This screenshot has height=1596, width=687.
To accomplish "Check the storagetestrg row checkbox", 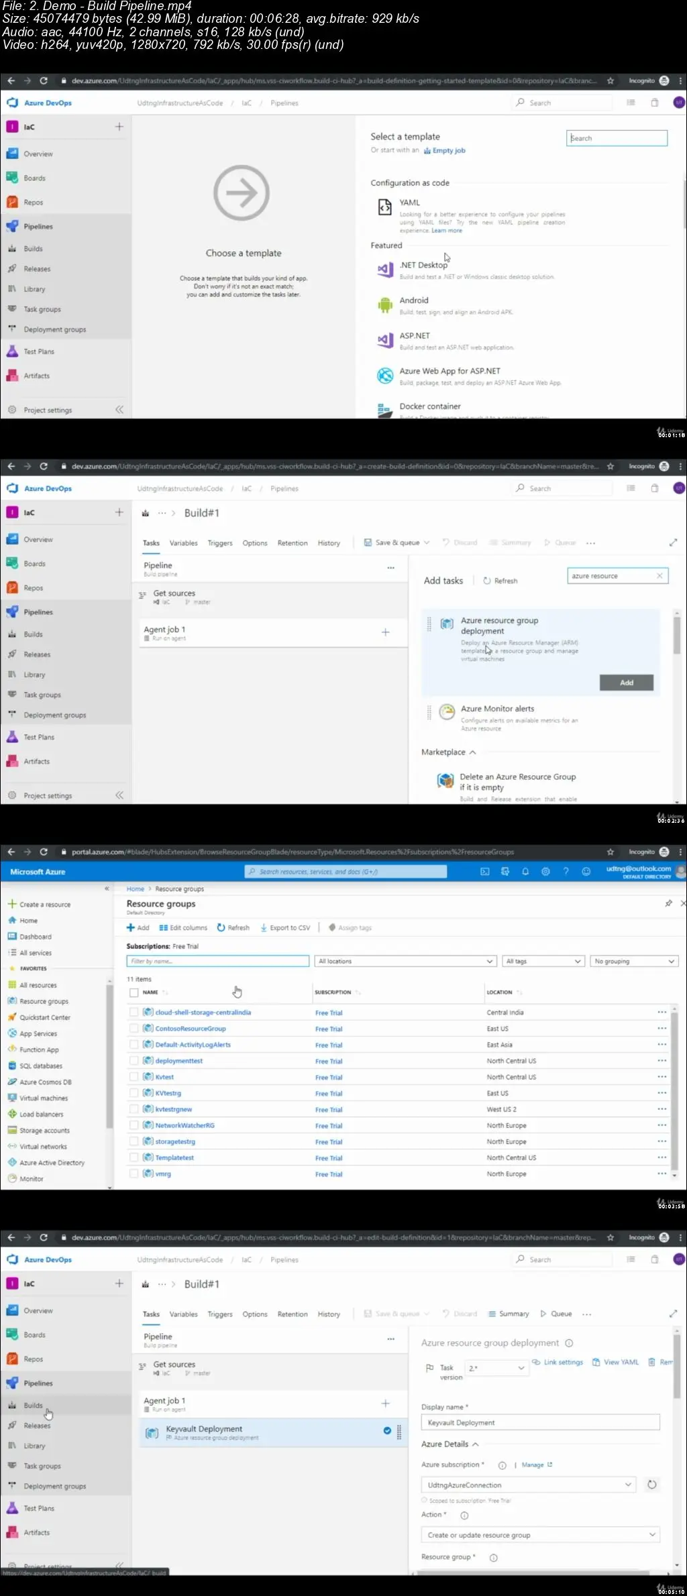I will (134, 1141).
